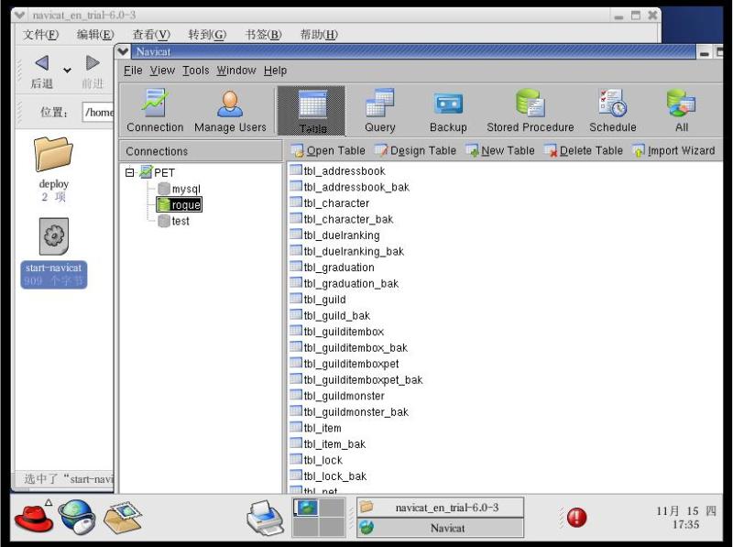Open Stored Procedure view
Image resolution: width=733 pixels, height=547 pixels.
point(530,110)
